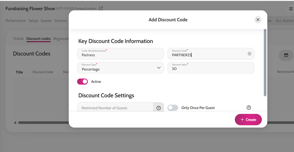This screenshot has width=294, height=152.
Task: Switch to the Tickets tab
Action: coord(18,38)
